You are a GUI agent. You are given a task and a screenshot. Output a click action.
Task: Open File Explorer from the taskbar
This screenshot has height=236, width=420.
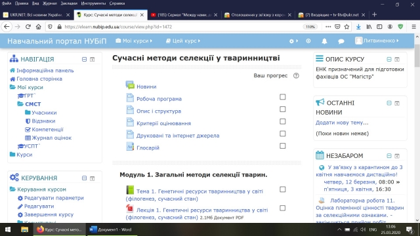[x=25, y=229]
